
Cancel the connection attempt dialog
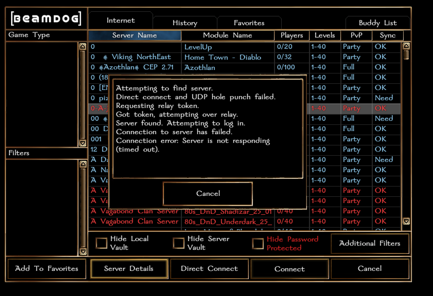(208, 193)
